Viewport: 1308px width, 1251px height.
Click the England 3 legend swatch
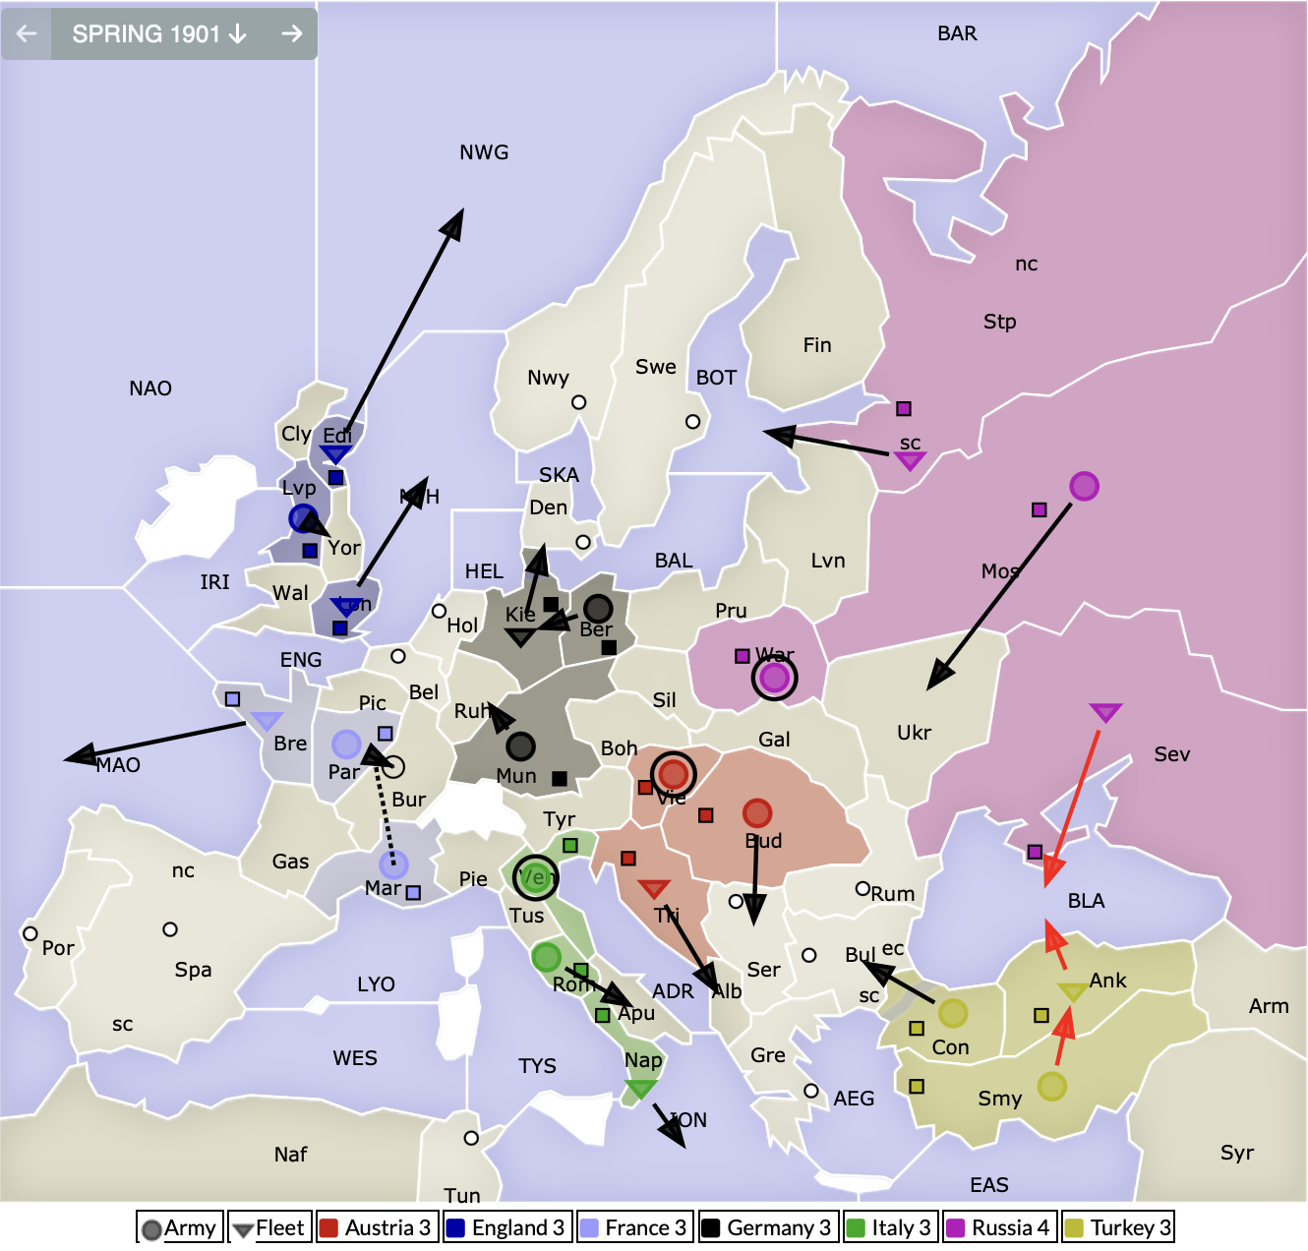[455, 1227]
